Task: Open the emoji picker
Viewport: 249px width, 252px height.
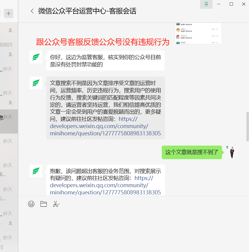Action: pyautogui.click(x=31, y=204)
